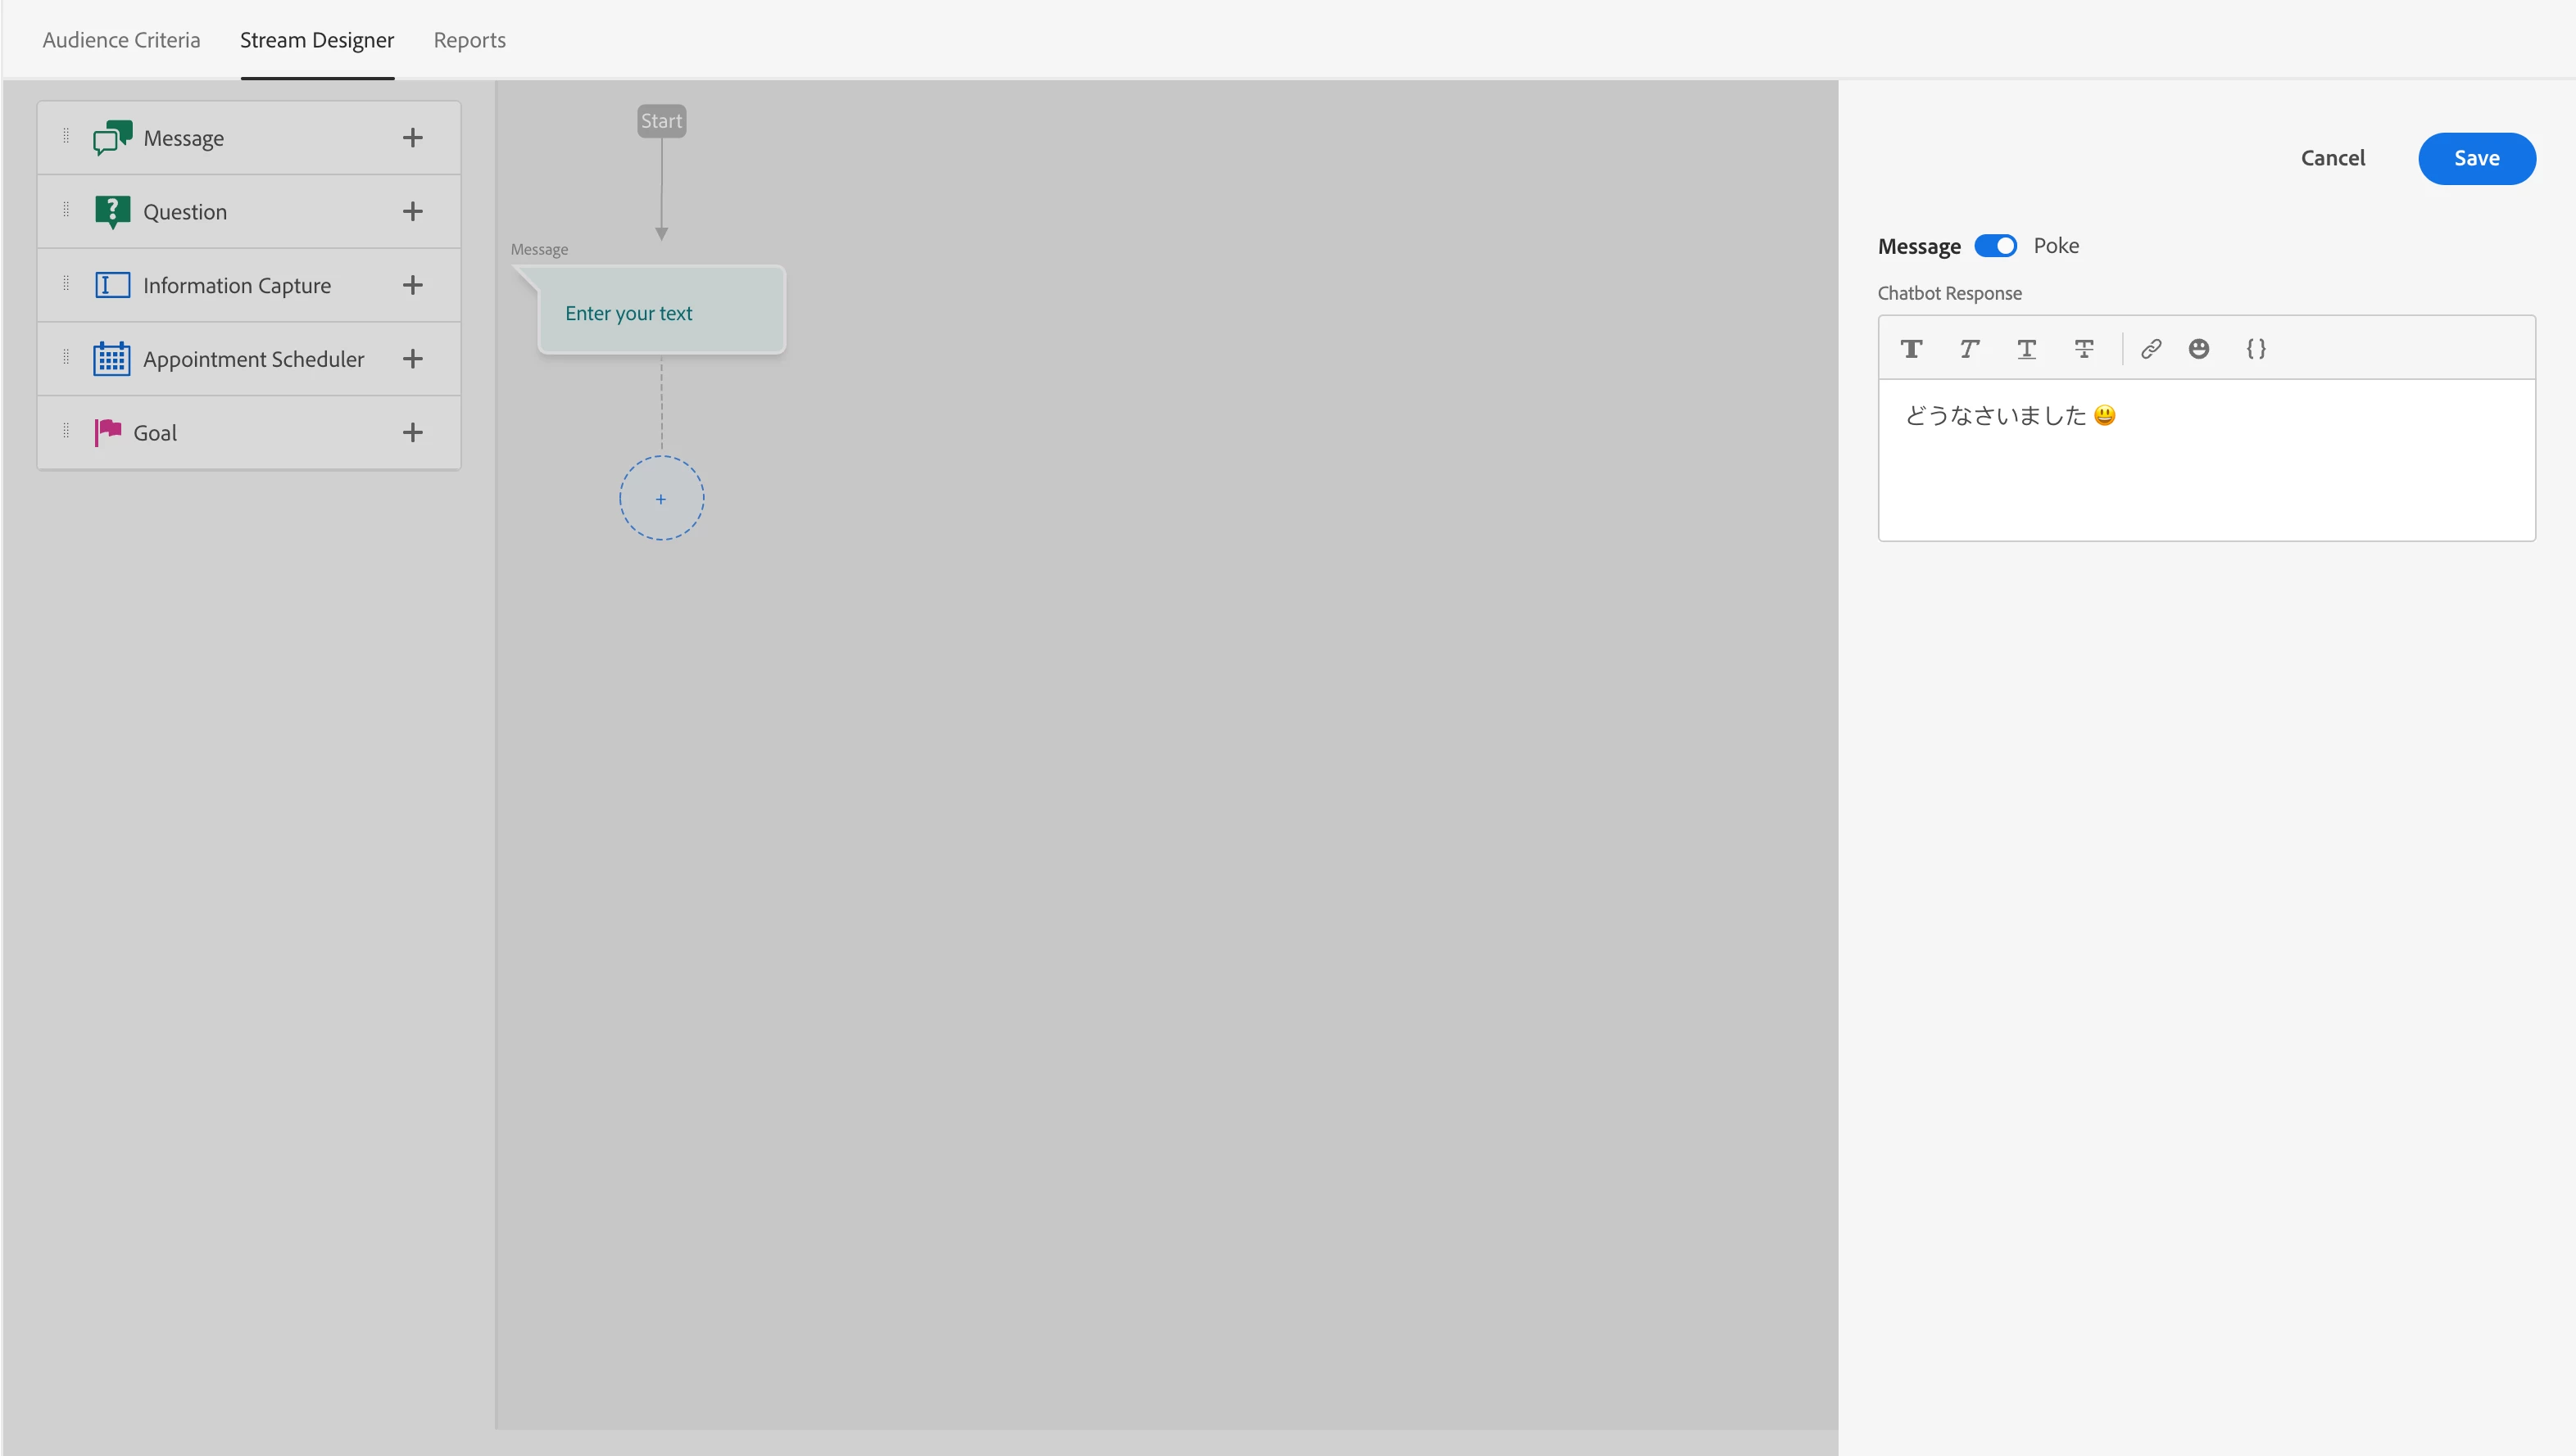Apply strikethrough formatting in editor
This screenshot has height=1456, width=2576.
click(2084, 348)
